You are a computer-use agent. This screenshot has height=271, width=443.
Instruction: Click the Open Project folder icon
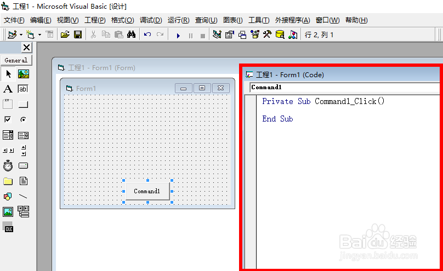(x=65, y=34)
